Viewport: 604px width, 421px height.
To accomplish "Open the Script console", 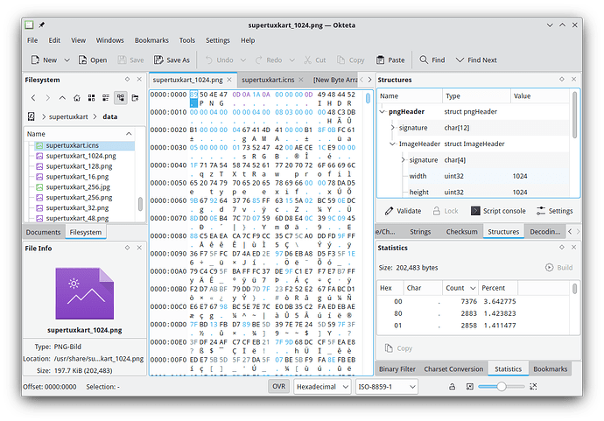I will pos(498,211).
